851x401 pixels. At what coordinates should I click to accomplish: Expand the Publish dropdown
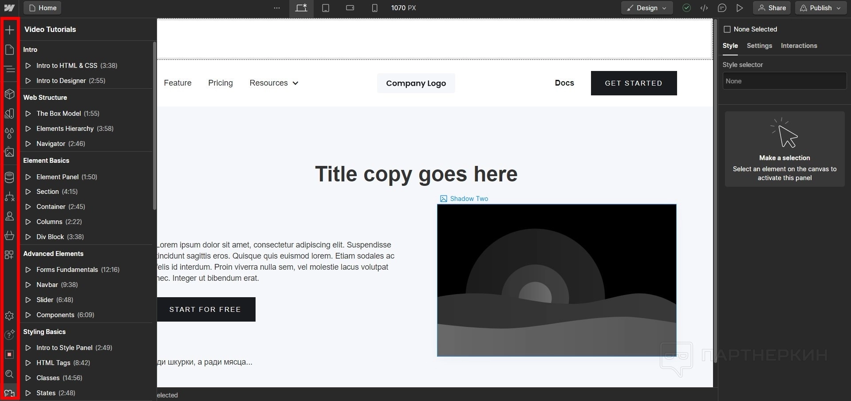point(820,8)
